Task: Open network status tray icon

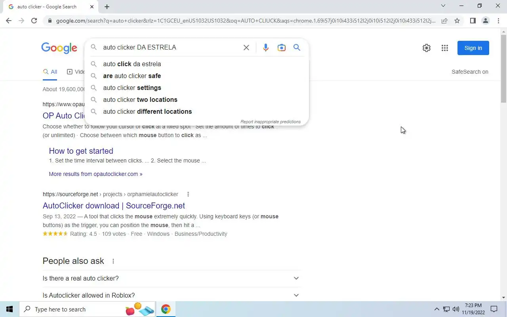Action: pyautogui.click(x=446, y=309)
